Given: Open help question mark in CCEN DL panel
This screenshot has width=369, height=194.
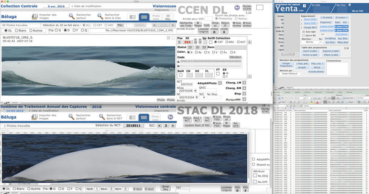Looking at the screenshot, I should pyautogui.click(x=237, y=8).
